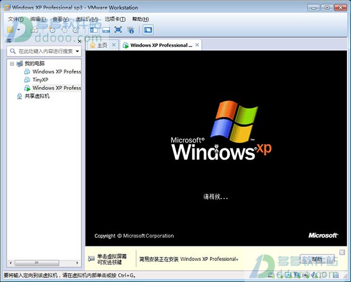The height and width of the screenshot is (282, 351).
Task: Maximize the VMware Workstation window
Action: click(327, 8)
